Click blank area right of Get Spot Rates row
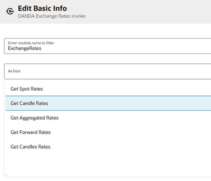211x181 pixels. click(142, 89)
